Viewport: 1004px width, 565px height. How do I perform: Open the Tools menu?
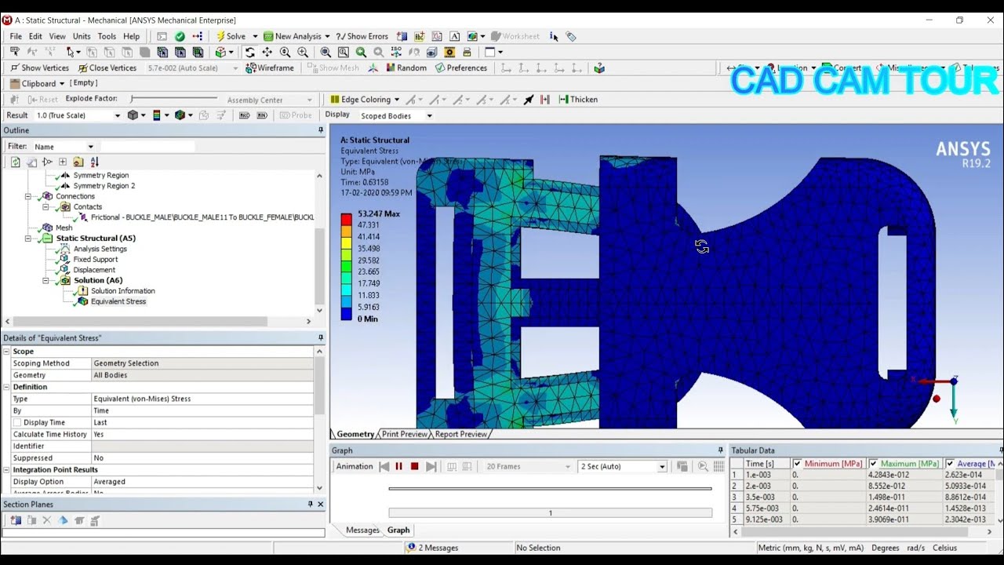[x=107, y=36]
